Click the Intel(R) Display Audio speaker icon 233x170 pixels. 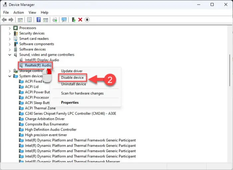(21, 60)
